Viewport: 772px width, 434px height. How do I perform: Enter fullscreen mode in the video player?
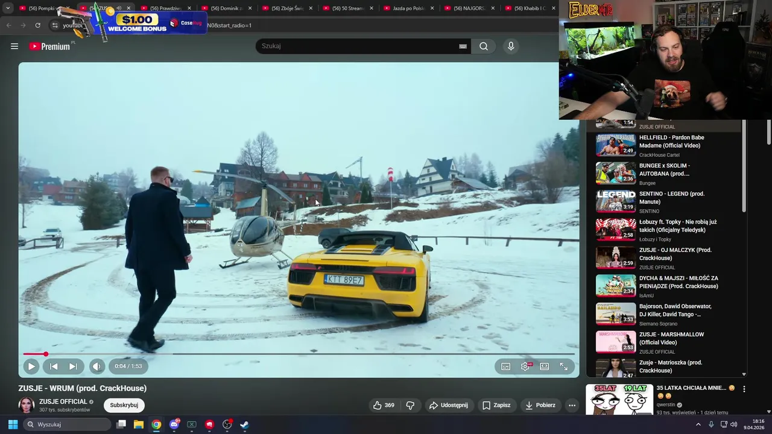click(564, 366)
